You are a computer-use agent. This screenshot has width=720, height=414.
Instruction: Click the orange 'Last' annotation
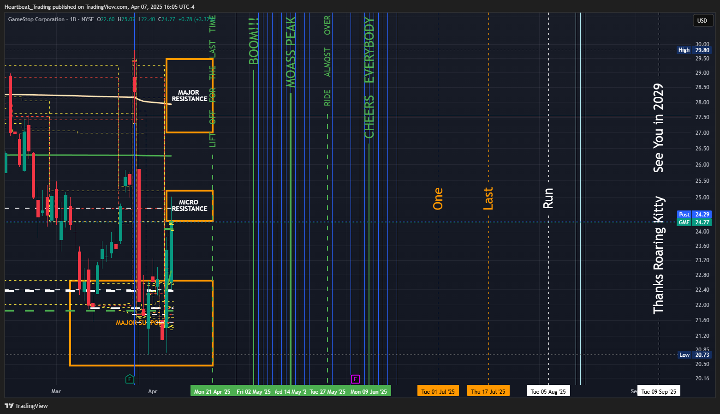click(x=488, y=198)
